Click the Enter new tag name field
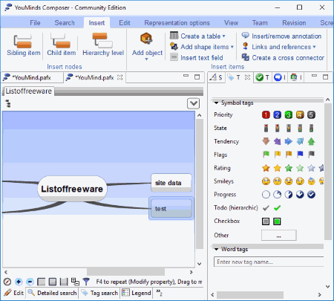Screen dimensions: 334x301 (269, 262)
